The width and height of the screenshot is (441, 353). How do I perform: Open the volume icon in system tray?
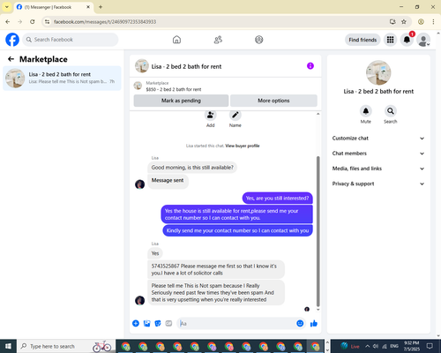[376, 346]
